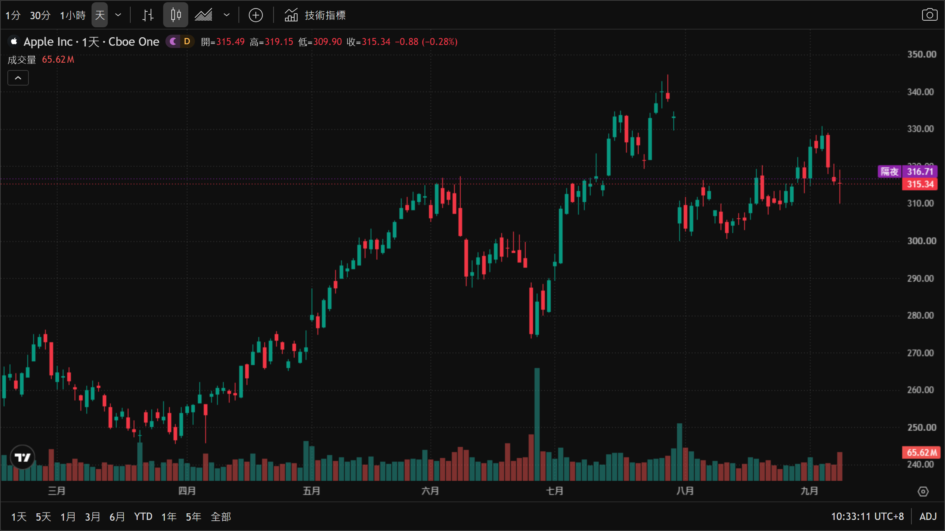The width and height of the screenshot is (945, 531).
Task: Click the compare/add symbol plus icon
Action: tap(256, 15)
